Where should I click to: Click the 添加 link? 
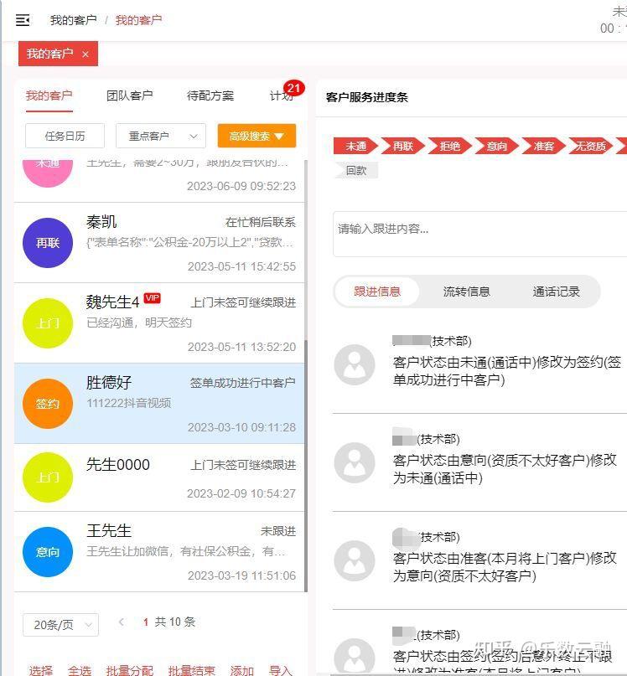point(241,670)
